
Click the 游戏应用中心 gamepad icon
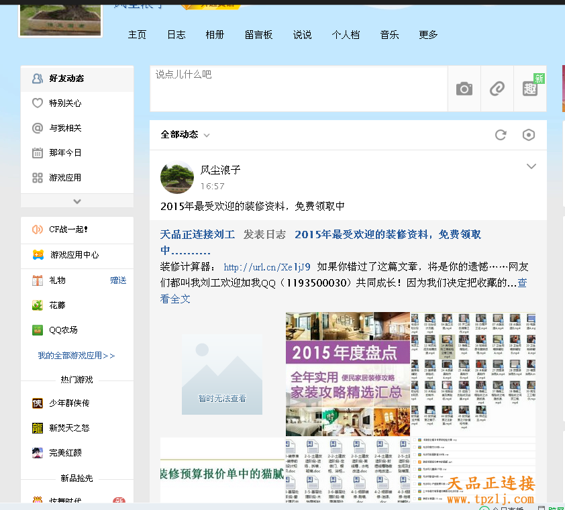click(x=38, y=255)
